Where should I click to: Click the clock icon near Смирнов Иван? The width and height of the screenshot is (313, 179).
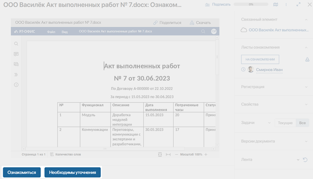coord(243,69)
